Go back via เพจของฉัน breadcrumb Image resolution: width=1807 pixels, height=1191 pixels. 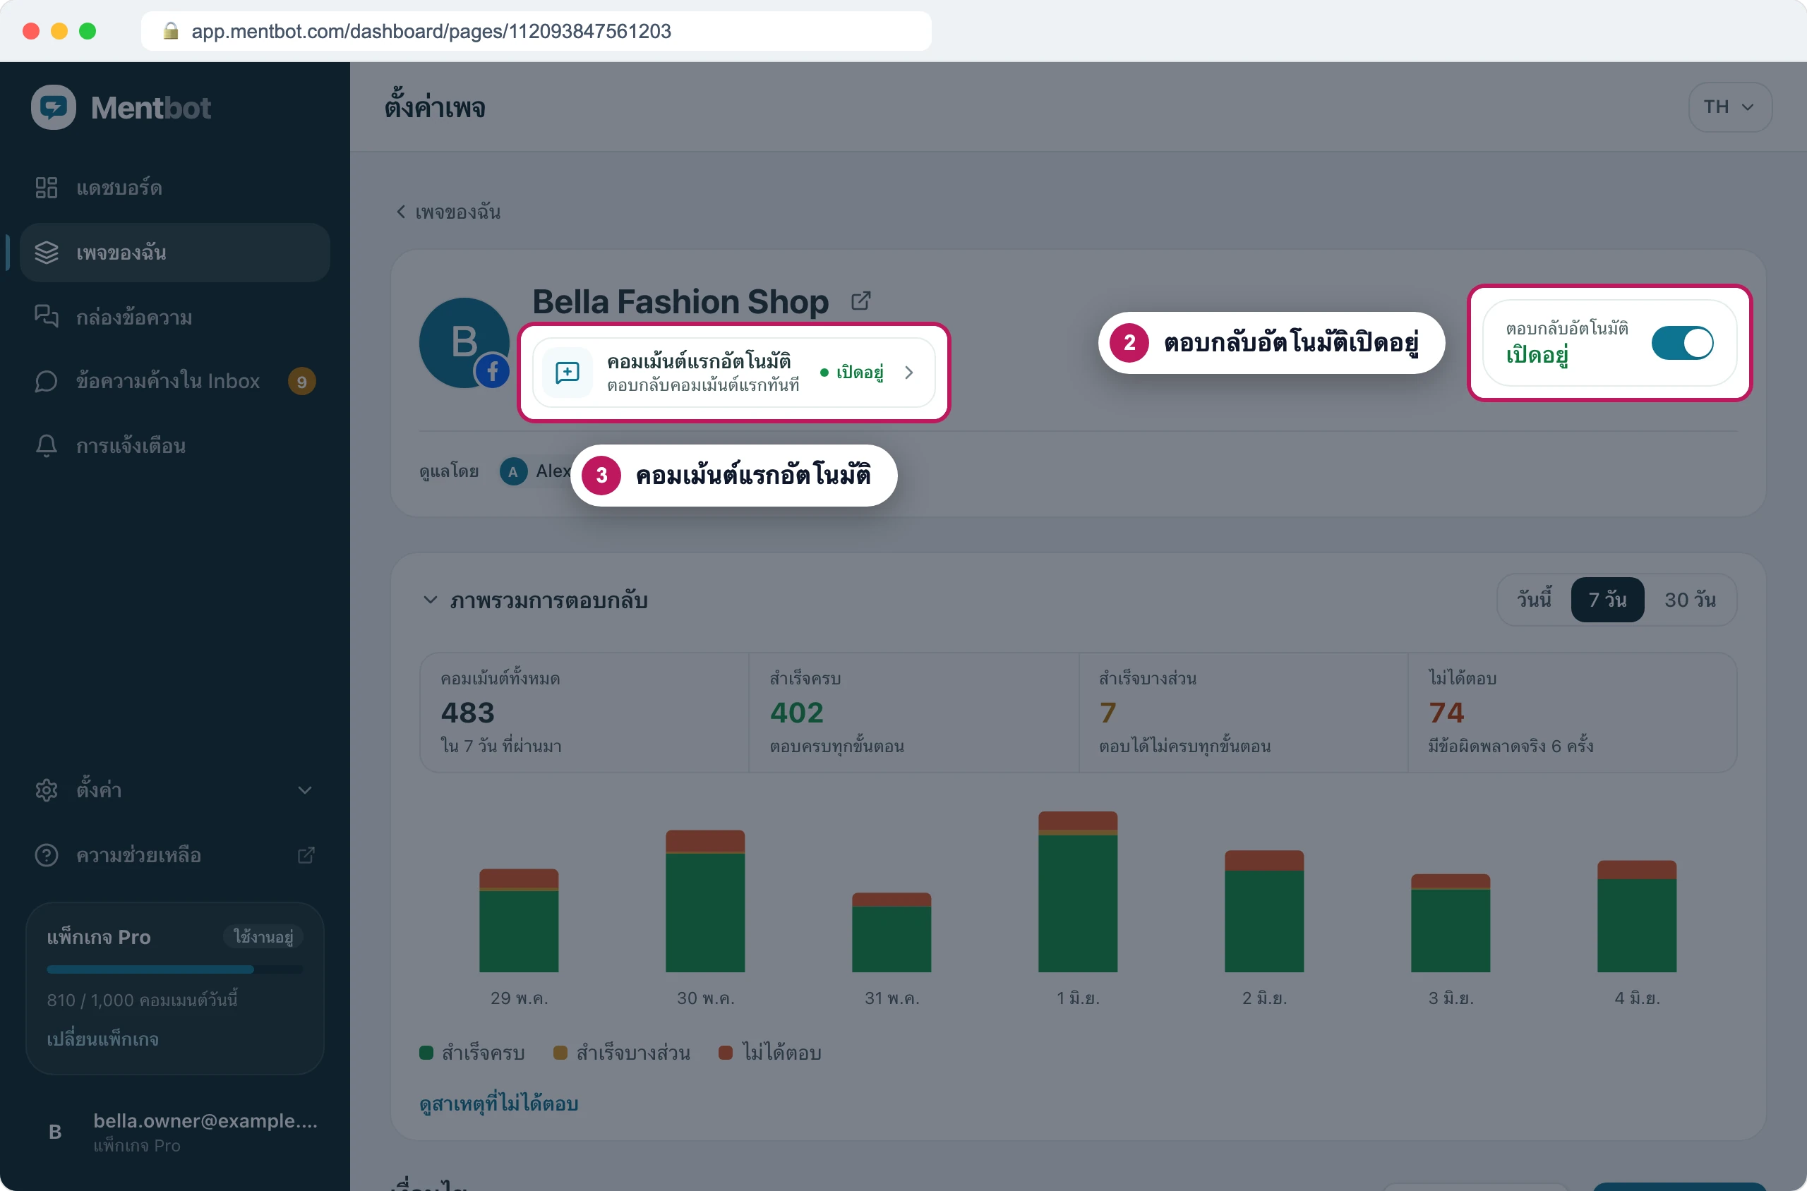(x=448, y=212)
